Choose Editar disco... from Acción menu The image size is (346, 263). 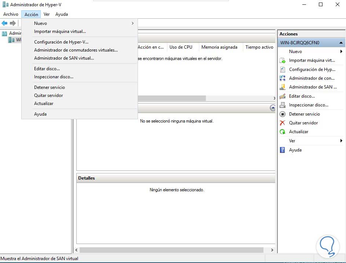point(80,69)
